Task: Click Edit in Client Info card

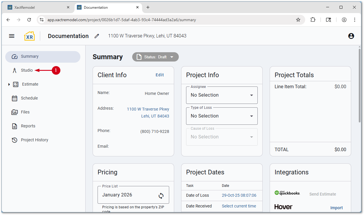Action: tap(160, 75)
